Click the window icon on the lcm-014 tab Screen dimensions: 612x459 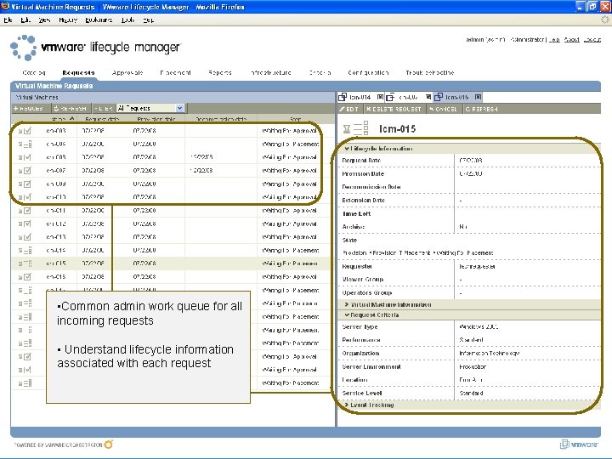point(343,97)
